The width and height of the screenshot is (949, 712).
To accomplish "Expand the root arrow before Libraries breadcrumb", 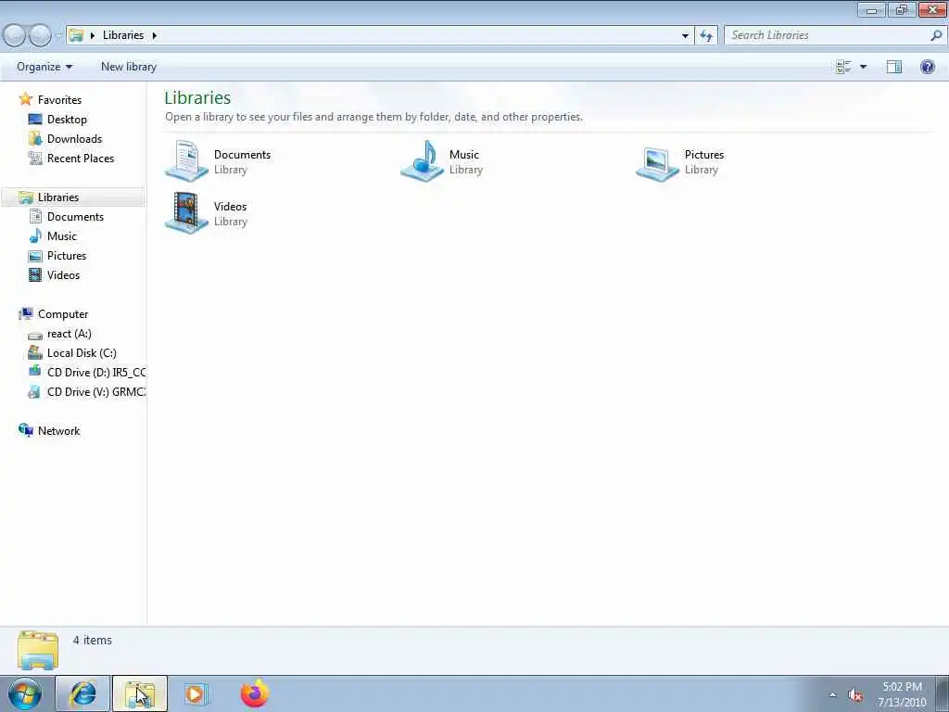I will [92, 35].
